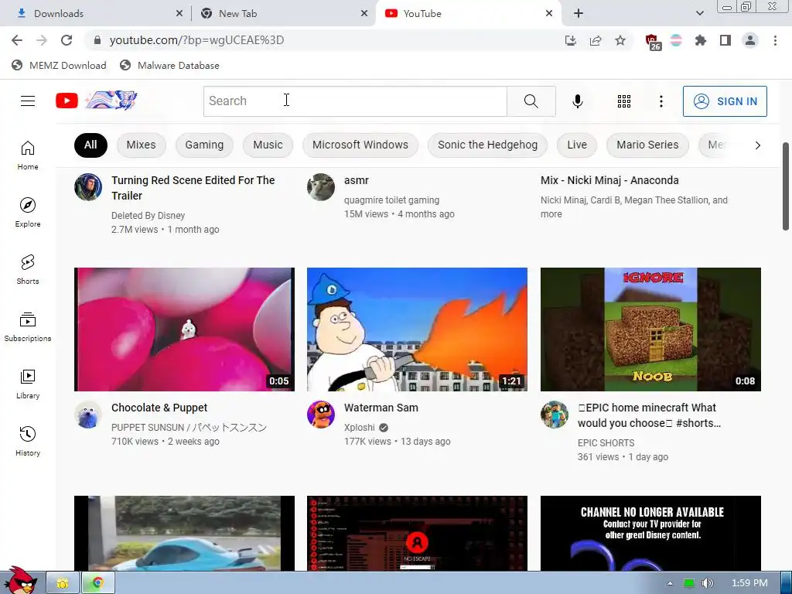Click the Chrome taskbar button

tap(98, 583)
